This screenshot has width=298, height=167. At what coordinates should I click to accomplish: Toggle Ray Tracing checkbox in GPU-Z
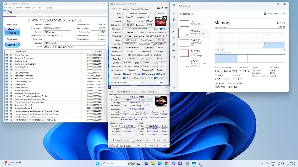coord(134,78)
